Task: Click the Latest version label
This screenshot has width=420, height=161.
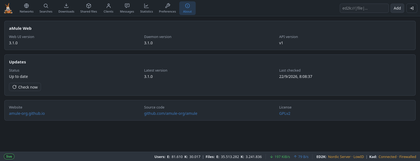Action: click(x=156, y=70)
